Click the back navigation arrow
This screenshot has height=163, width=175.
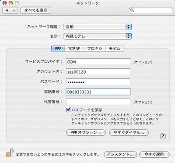(7, 10)
